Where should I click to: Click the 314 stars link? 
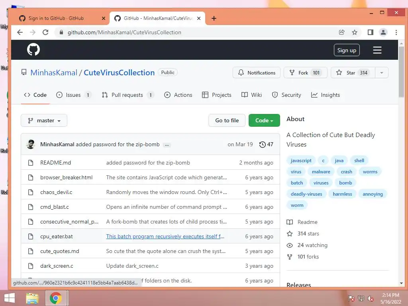click(303, 233)
